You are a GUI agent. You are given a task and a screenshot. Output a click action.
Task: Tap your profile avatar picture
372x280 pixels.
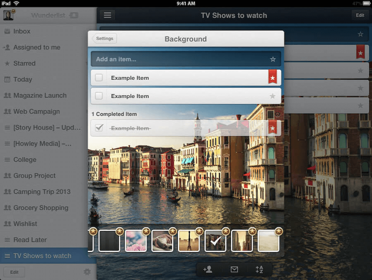click(8, 15)
